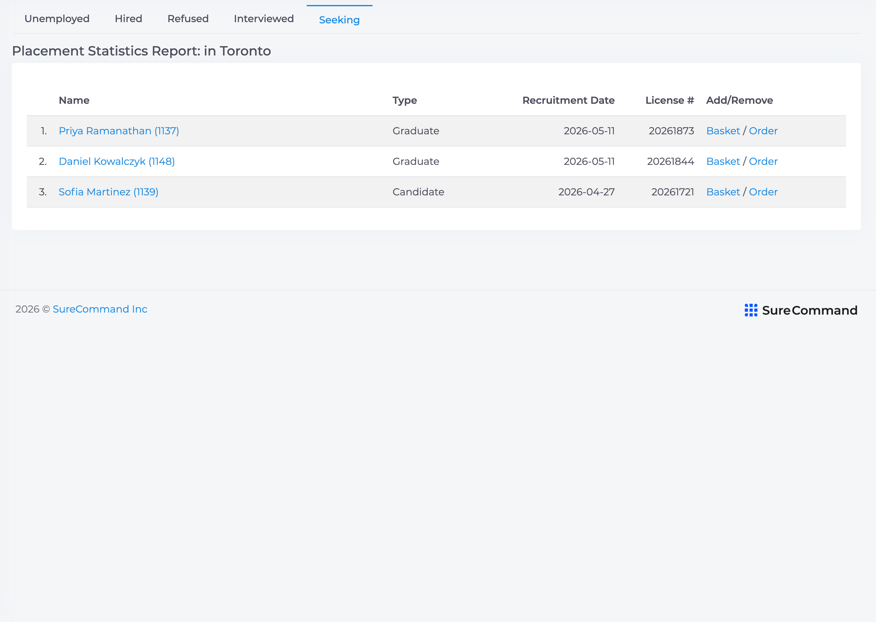Open Sofia Martinez (1139) profile link

[x=108, y=192]
